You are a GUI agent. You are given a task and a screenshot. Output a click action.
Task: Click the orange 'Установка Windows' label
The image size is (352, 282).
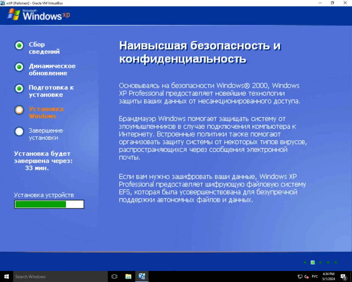point(46,112)
